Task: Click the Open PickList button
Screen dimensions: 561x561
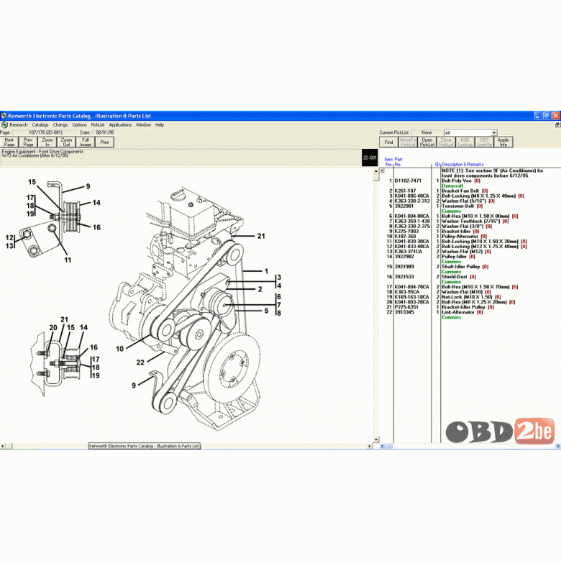Action: pyautogui.click(x=427, y=142)
